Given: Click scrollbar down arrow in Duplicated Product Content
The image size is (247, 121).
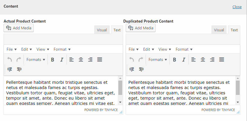Looking at the screenshot, I should (x=238, y=102).
